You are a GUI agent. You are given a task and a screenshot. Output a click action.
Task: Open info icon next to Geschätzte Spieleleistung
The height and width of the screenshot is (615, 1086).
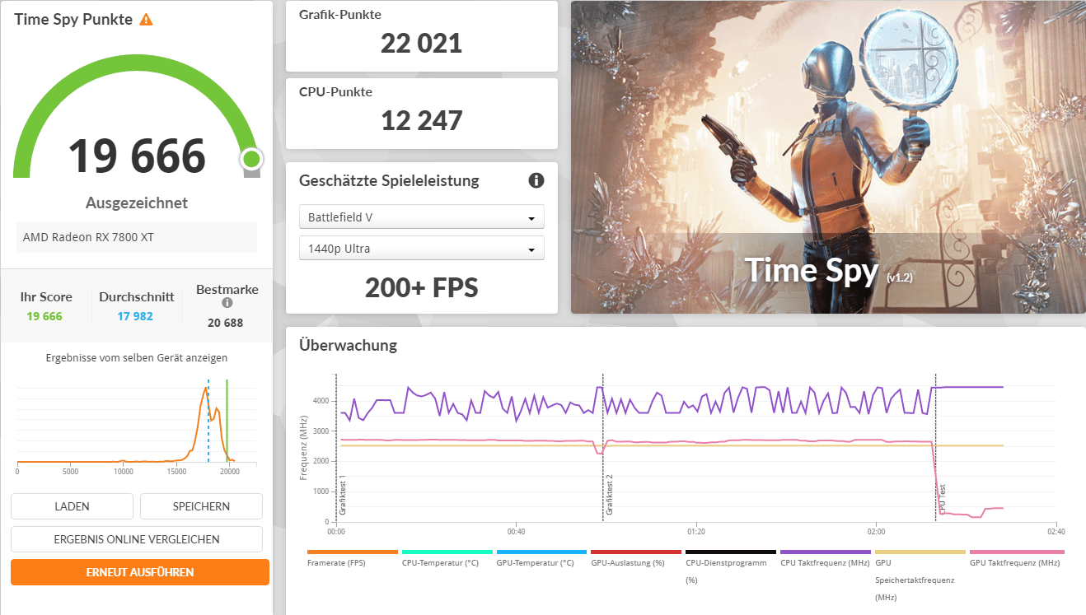[x=536, y=180]
